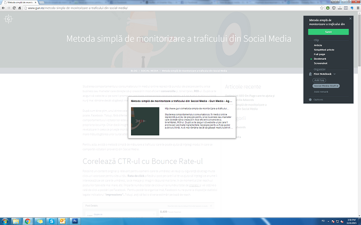Switch to the Metoda simplă browser tab
Image resolution: width=361 pixels, height=225 pixels.
21,2
